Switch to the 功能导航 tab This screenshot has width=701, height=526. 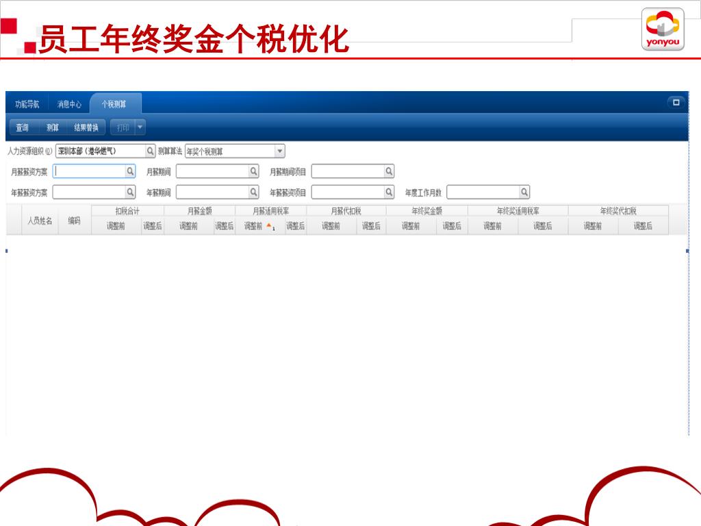pyautogui.click(x=27, y=104)
